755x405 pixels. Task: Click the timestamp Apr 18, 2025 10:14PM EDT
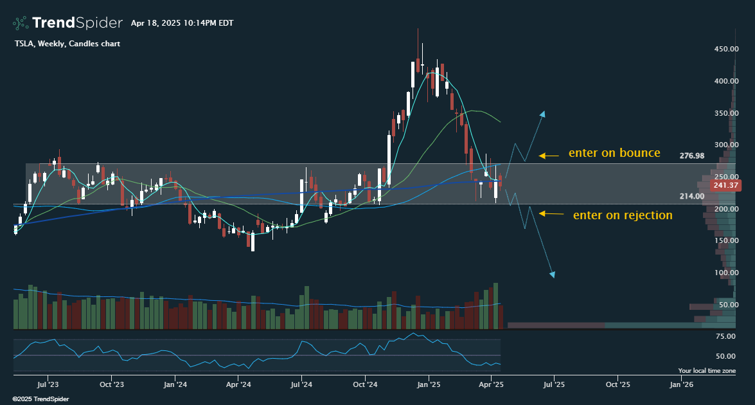point(182,22)
